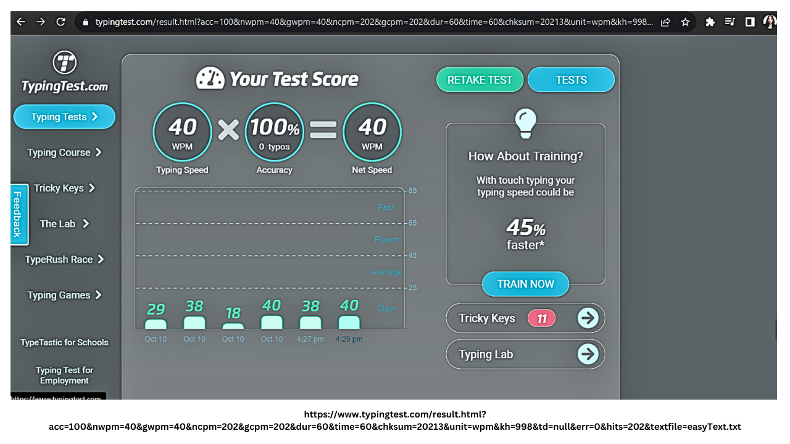Open The Lab sidebar menu
Viewport: 790px width, 444px height.
pos(64,224)
